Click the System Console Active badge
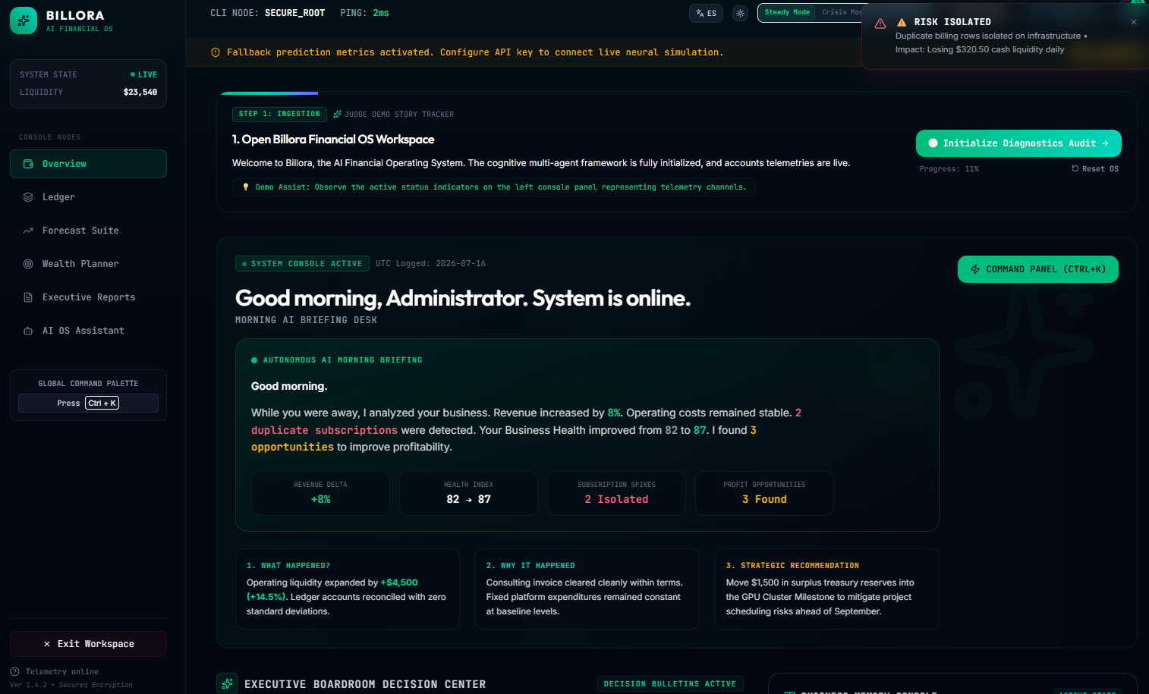This screenshot has width=1149, height=694. click(x=302, y=264)
